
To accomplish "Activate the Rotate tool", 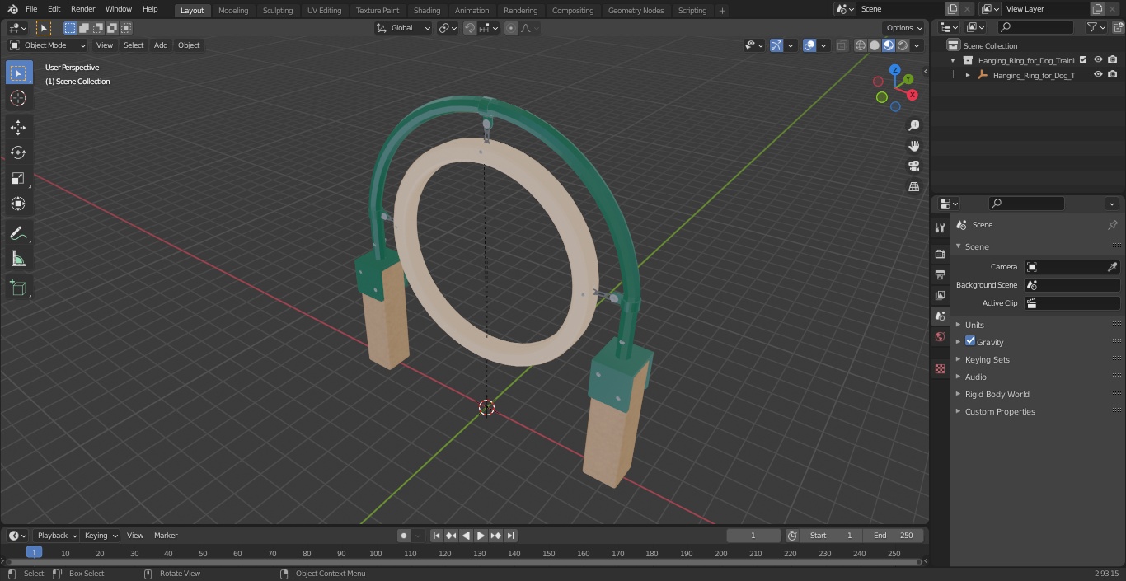I will tap(18, 152).
